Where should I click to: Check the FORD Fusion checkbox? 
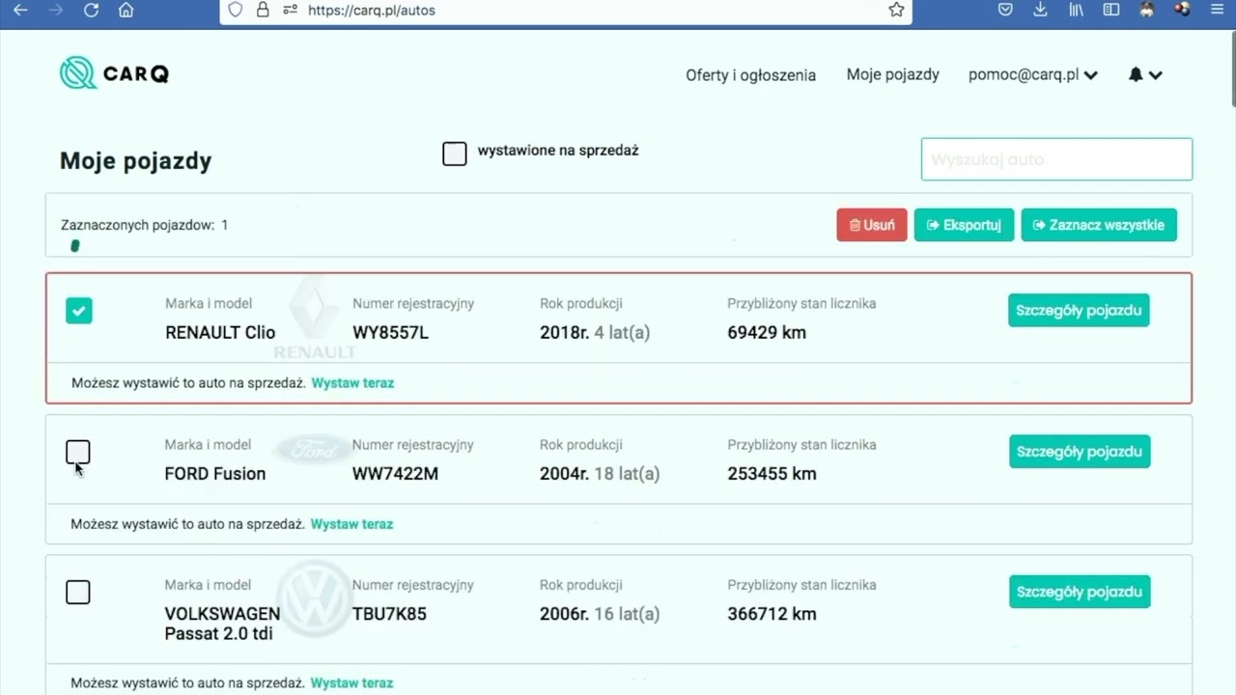click(x=78, y=452)
